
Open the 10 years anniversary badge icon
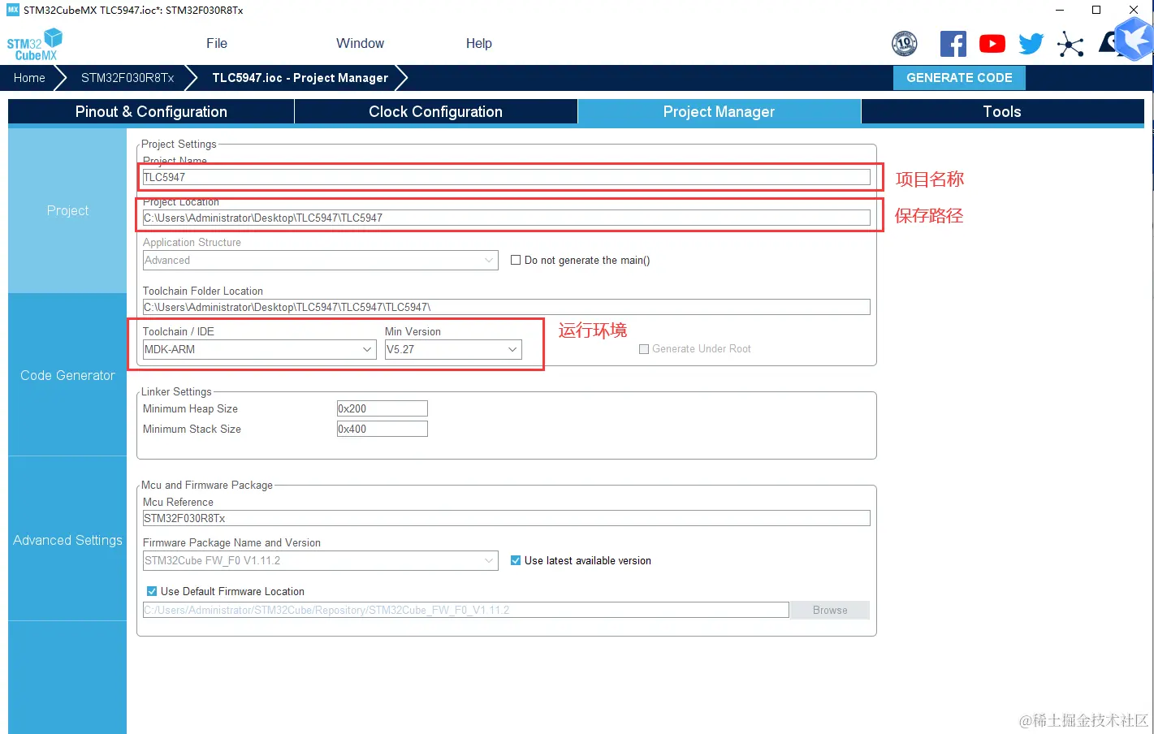pyautogui.click(x=905, y=43)
